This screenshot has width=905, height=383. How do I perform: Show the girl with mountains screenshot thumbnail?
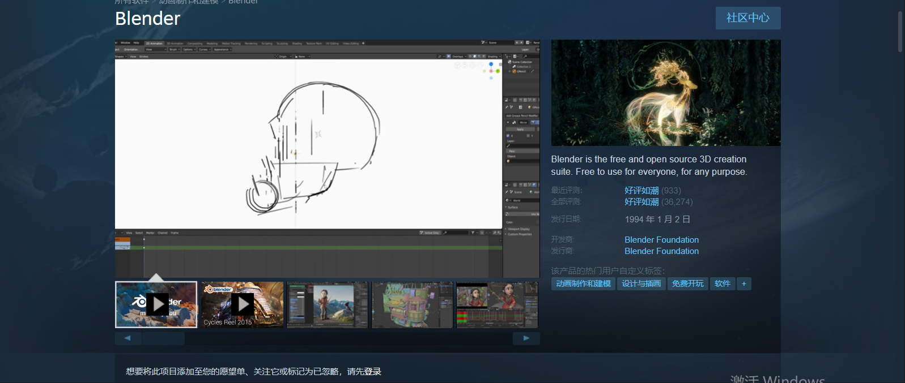tap(328, 305)
